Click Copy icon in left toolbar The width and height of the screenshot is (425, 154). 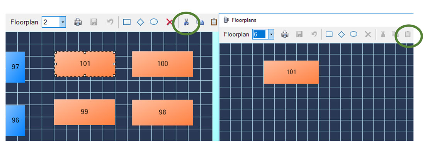tap(200, 22)
